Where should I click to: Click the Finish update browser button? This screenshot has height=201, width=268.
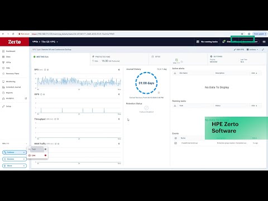pos(260,34)
